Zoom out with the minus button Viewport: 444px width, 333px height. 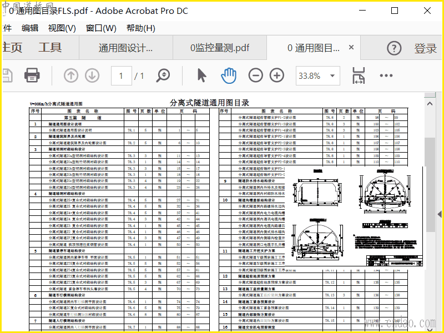point(255,75)
